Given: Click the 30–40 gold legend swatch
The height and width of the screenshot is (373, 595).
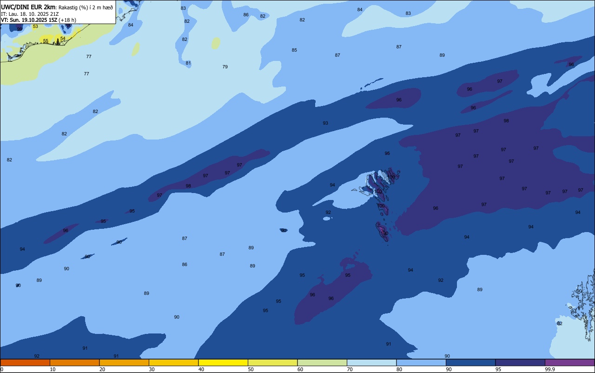Looking at the screenshot, I should pyautogui.click(x=173, y=362).
